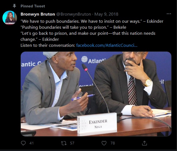Open the three-dot more options menu
This screenshot has height=151, width=177.
click(x=169, y=14)
